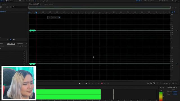Click green level meter bars
Image resolution: width=180 pixels, height=101 pixels.
[x=68, y=94]
